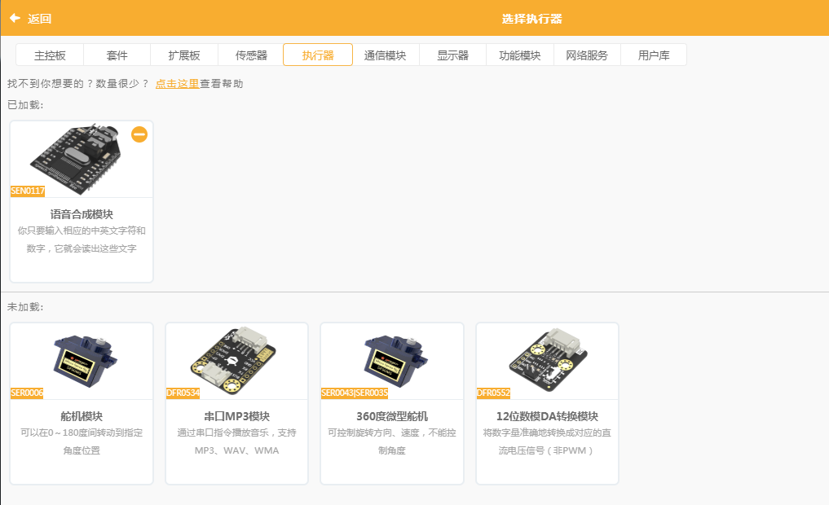
Task: Click the 语音合成模块 description text
Action: (82, 239)
